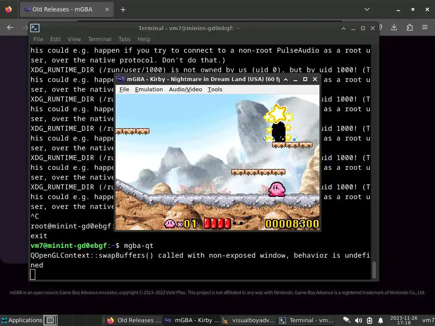Screen dimensions: 435x326
Task: Click the mGBA copyright footer text
Action: tap(217, 292)
